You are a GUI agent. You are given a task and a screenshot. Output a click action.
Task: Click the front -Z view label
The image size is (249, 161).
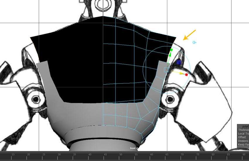tap(134, 148)
